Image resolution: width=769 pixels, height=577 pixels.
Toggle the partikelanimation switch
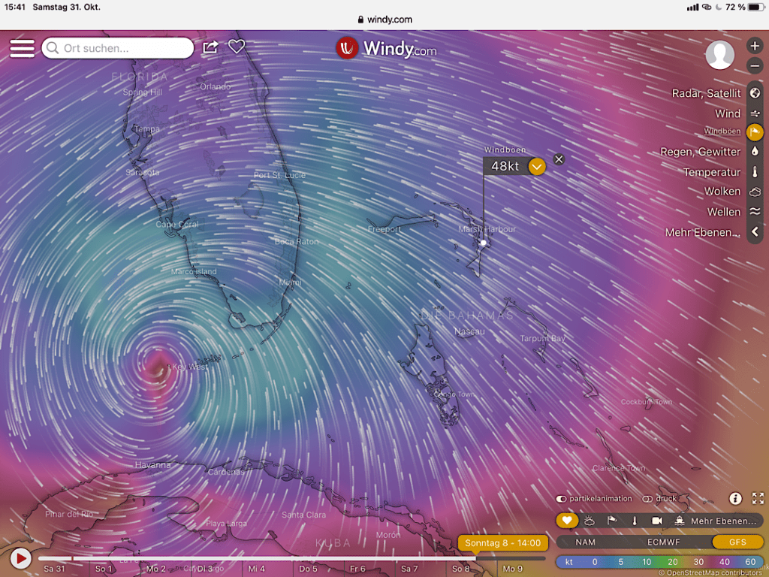(x=561, y=499)
